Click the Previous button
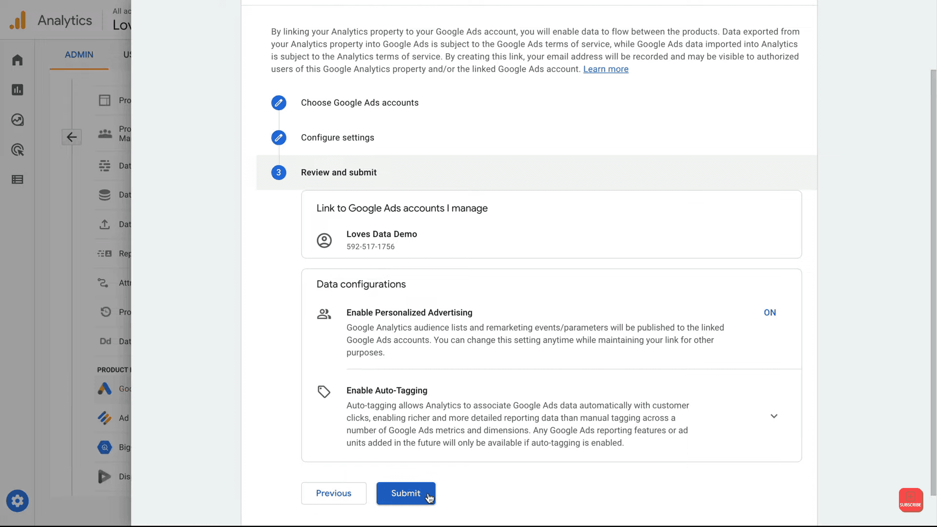The image size is (937, 527). point(334,493)
